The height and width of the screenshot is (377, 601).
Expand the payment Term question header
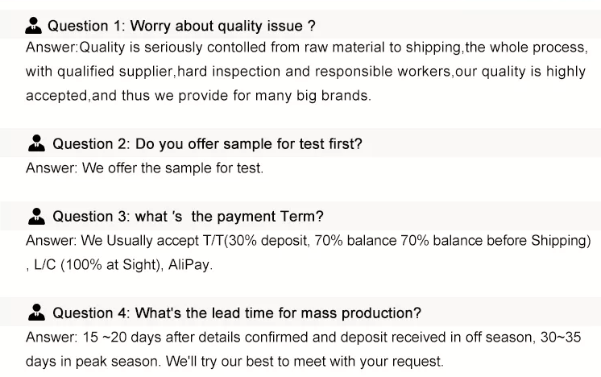(x=188, y=217)
